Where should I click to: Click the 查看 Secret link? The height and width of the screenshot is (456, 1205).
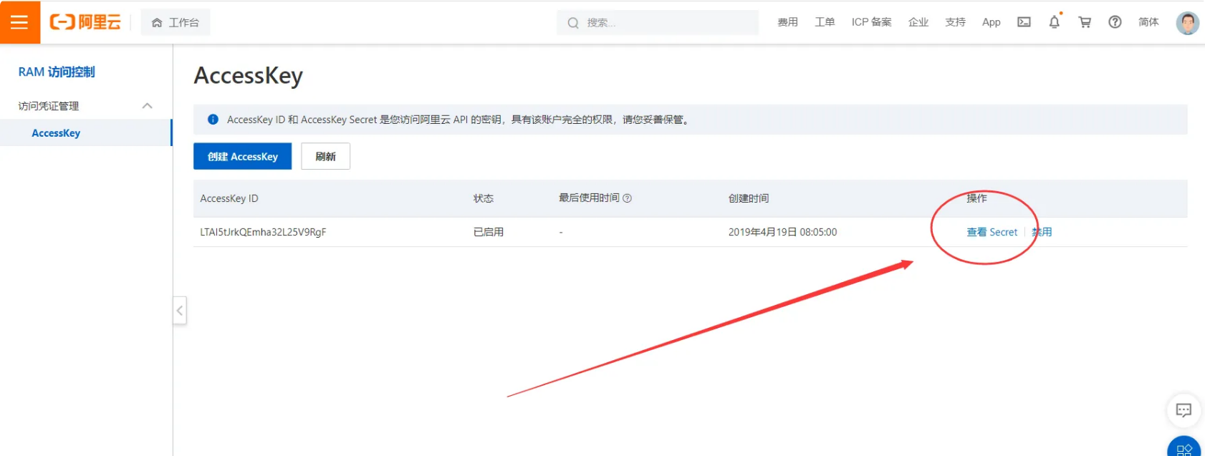pos(992,232)
